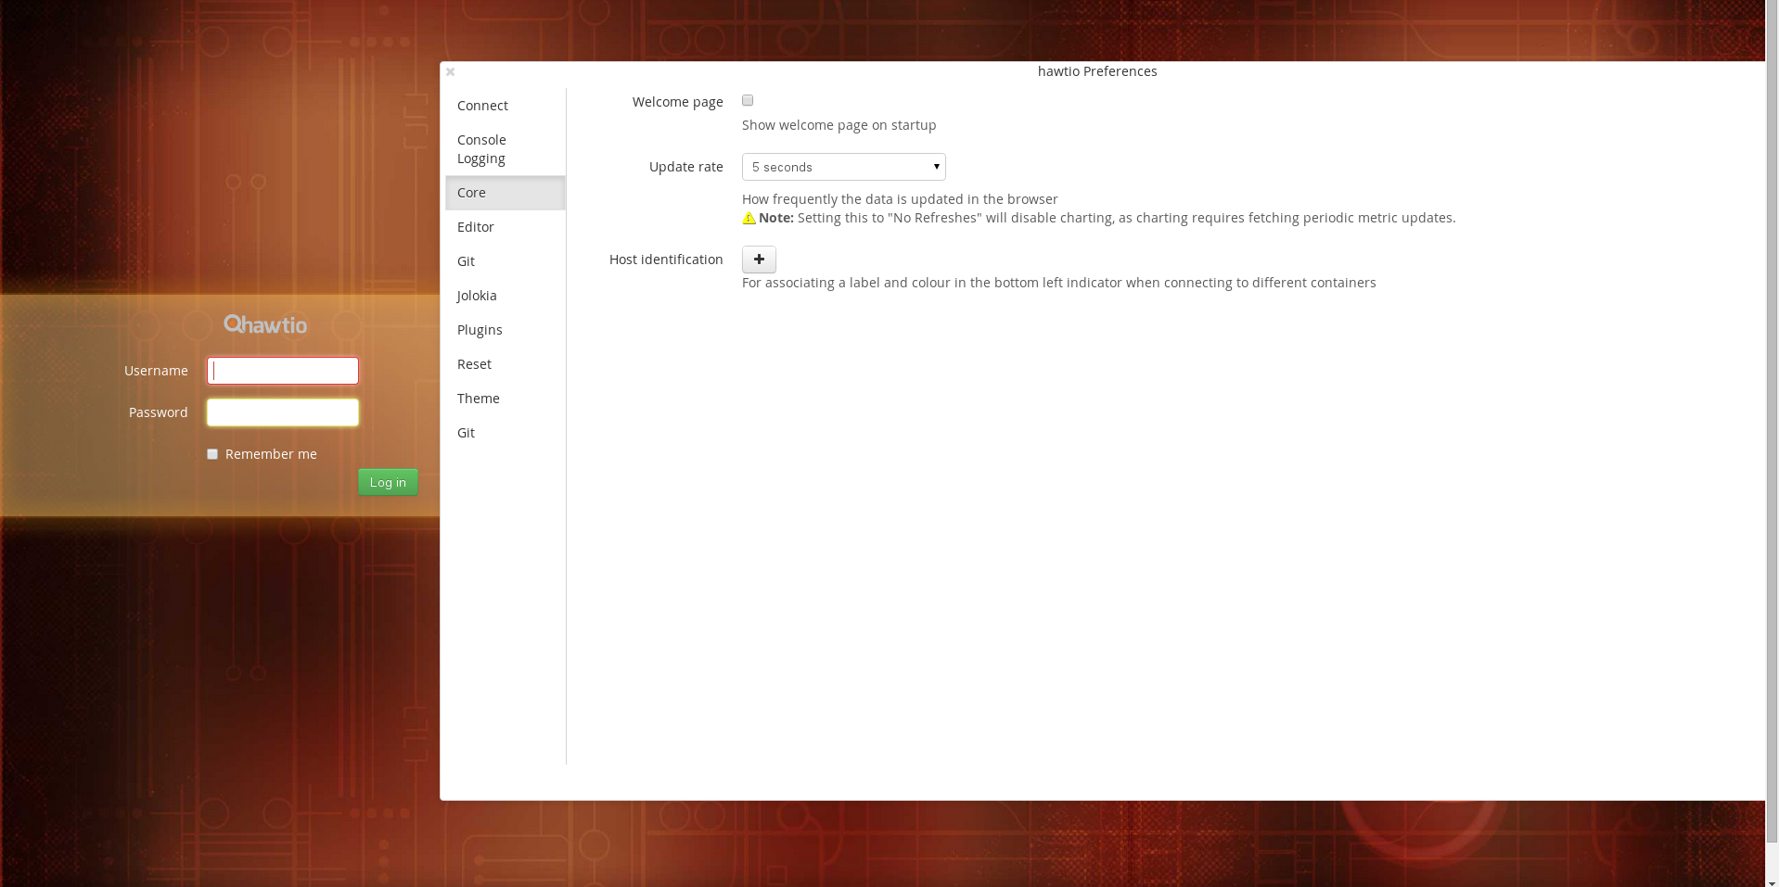
Task: Select the Core preferences tab
Action: (506, 193)
